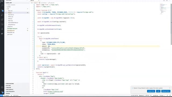Click the LF end-of-line indicator
This screenshot has width=172, height=97.
coord(151,95)
